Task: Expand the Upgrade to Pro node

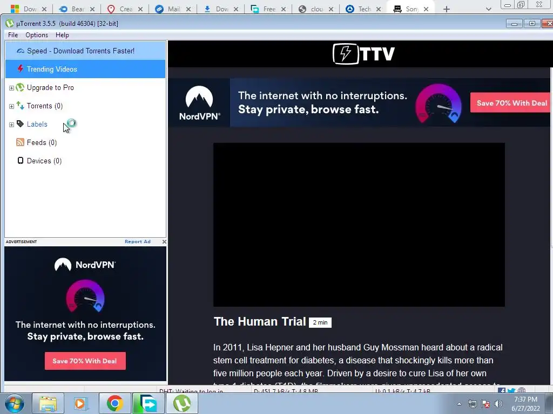Action: click(x=11, y=88)
